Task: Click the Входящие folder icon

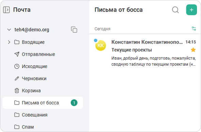Action: [17, 42]
